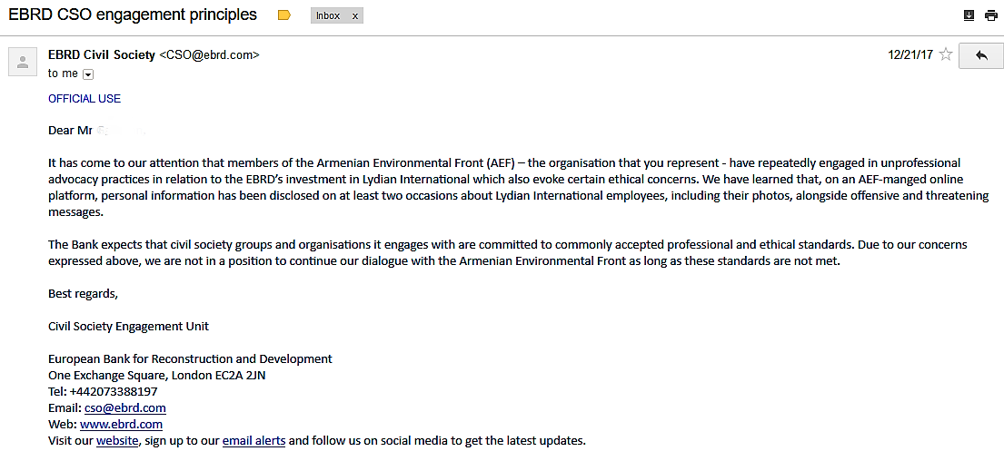Visit the 'website' link in the footer

(117, 440)
